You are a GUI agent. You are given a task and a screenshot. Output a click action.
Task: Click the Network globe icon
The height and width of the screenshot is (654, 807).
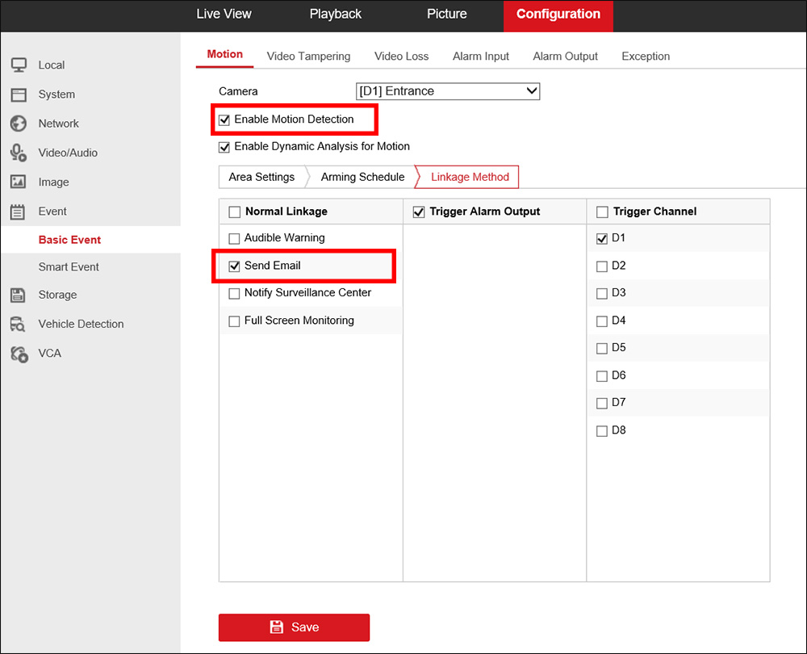[x=19, y=124]
